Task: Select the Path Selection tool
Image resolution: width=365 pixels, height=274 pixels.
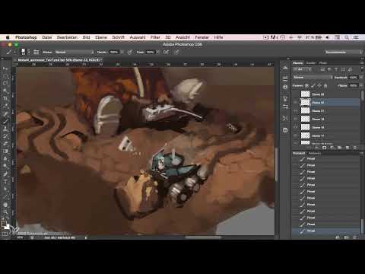Action: [x=5, y=189]
